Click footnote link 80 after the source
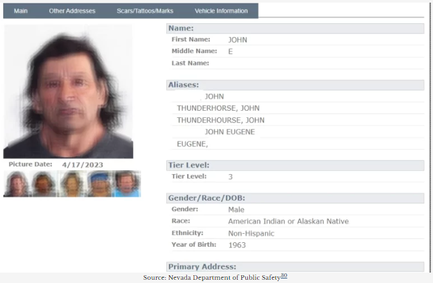433x283 pixels. pos(284,275)
